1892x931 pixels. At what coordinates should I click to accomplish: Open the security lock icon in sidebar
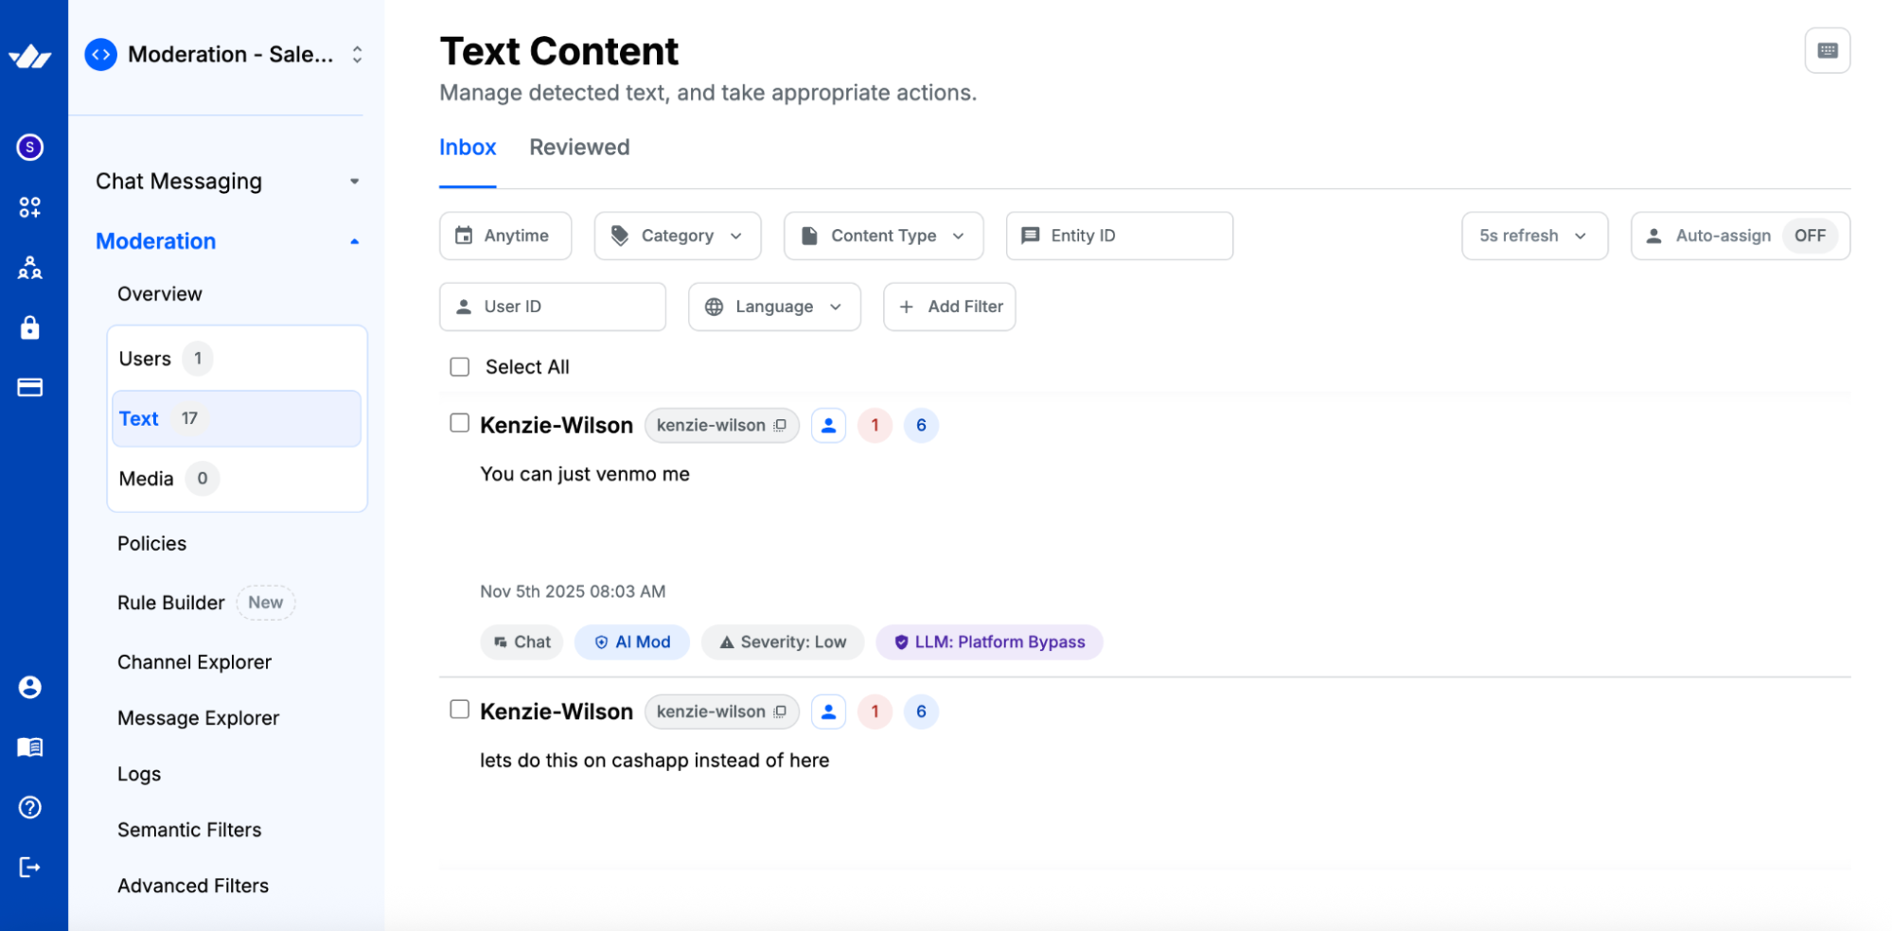(x=29, y=327)
